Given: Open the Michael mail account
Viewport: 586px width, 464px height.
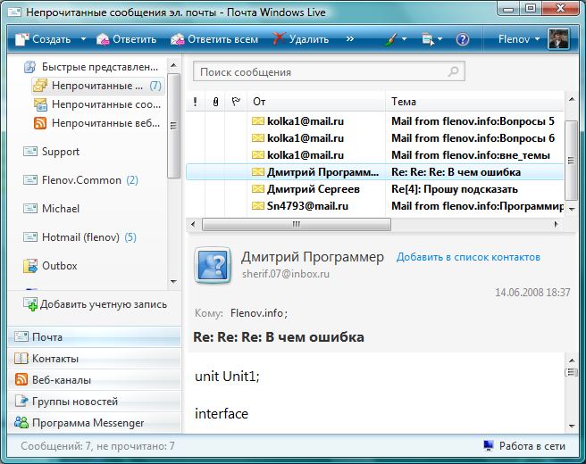Looking at the screenshot, I should (x=51, y=209).
